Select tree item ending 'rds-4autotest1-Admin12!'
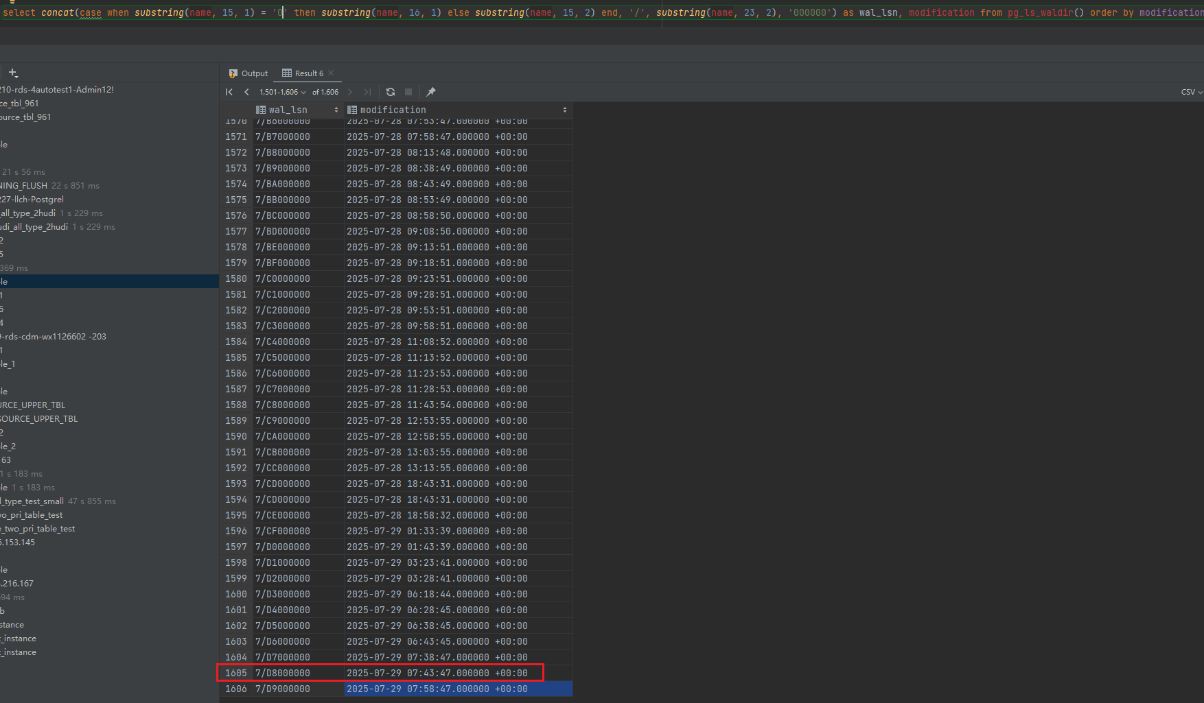Viewport: 1204px width, 703px height. pyautogui.click(x=58, y=90)
